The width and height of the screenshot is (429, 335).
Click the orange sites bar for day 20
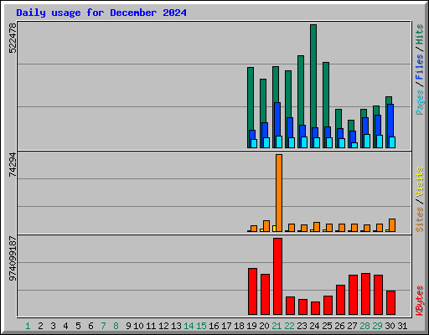(x=266, y=226)
